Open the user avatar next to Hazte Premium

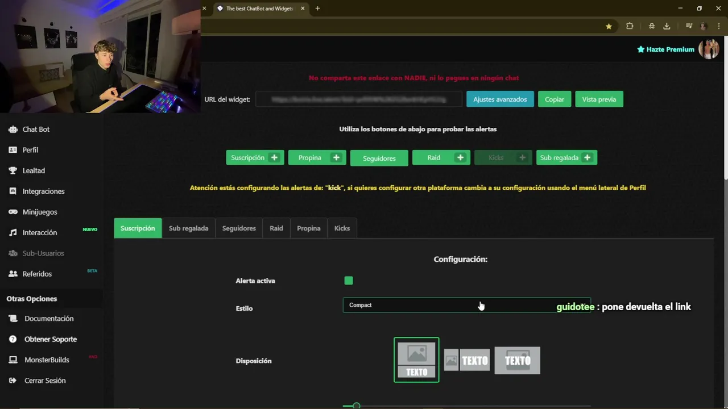pyautogui.click(x=709, y=49)
